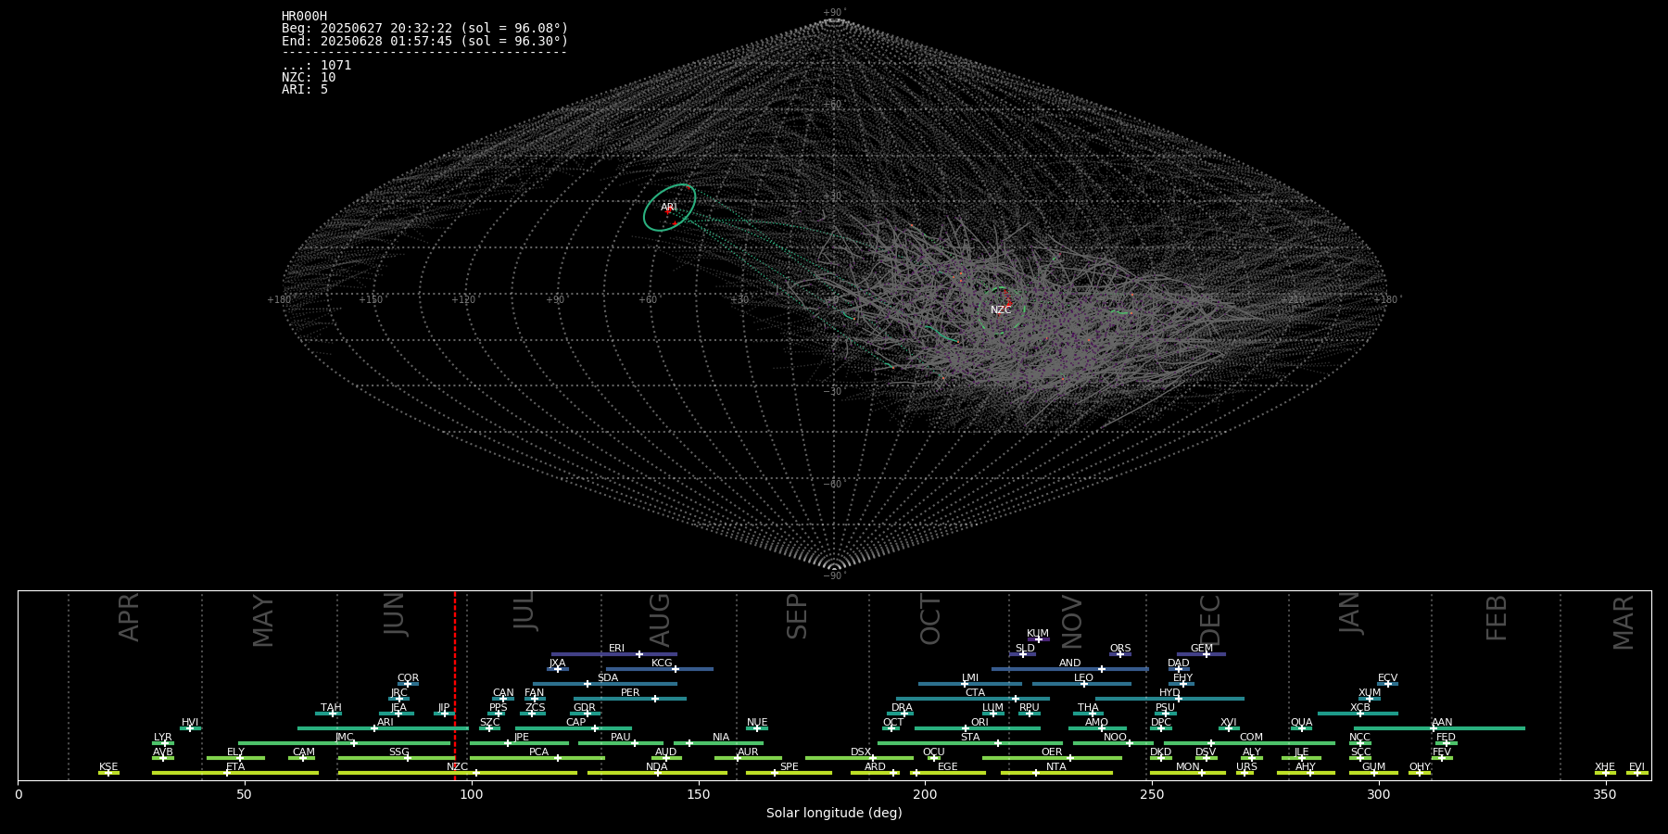Viewport: 1668px width, 834px height.
Task: Click the SSG shower bar label
Action: tap(398, 752)
